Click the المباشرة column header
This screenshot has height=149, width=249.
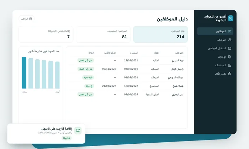(x=134, y=53)
